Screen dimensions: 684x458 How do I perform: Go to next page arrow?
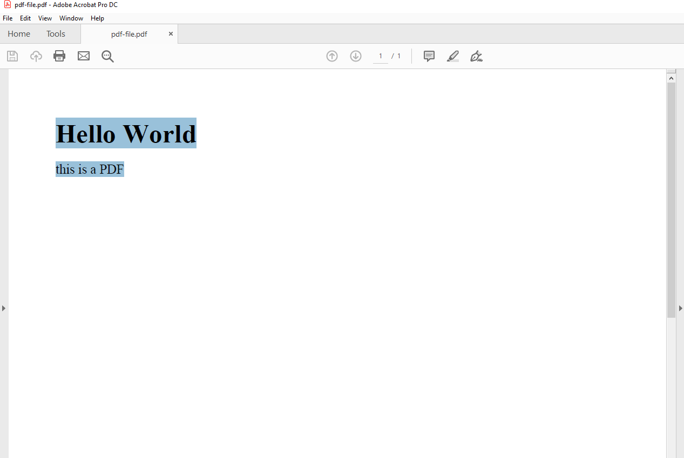pyautogui.click(x=356, y=56)
